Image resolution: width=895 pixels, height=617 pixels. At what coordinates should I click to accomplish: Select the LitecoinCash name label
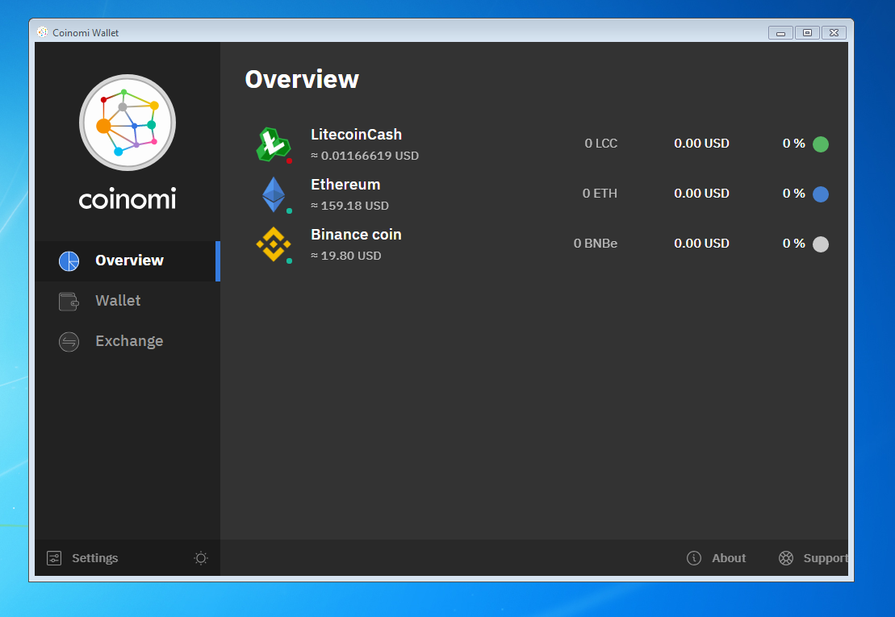click(356, 135)
